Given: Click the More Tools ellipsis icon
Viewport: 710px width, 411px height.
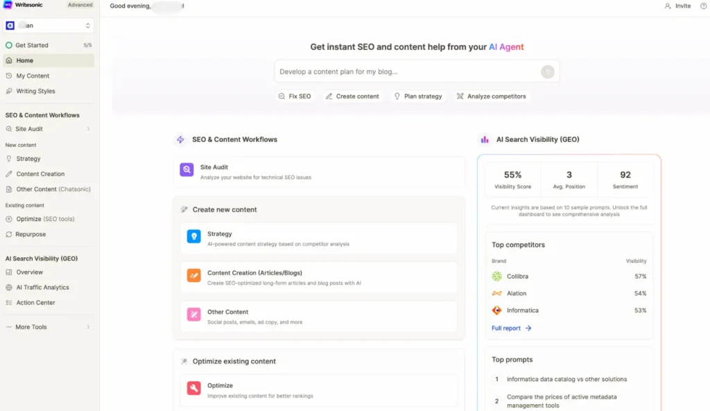Looking at the screenshot, I should (8, 327).
